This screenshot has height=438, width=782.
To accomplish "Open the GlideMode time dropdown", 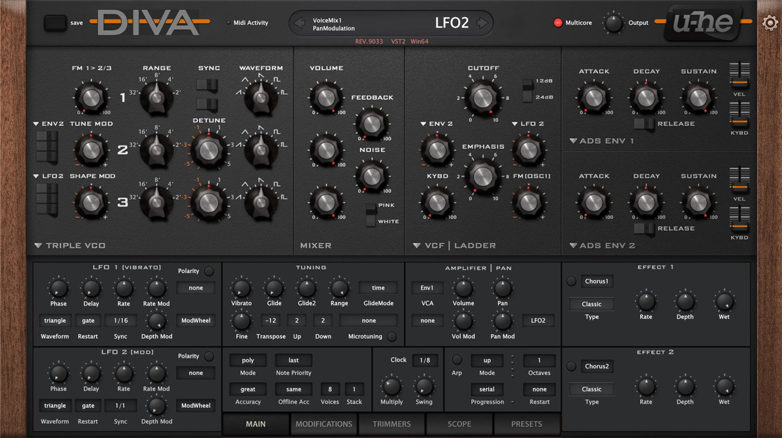I will point(378,288).
